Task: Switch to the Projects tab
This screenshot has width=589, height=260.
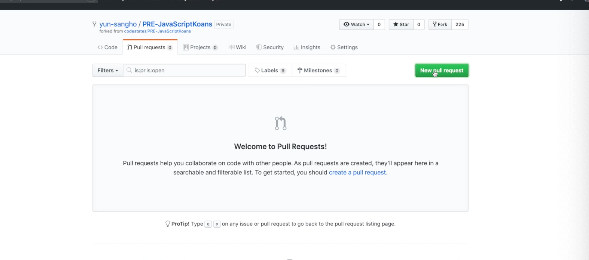Action: pos(200,47)
